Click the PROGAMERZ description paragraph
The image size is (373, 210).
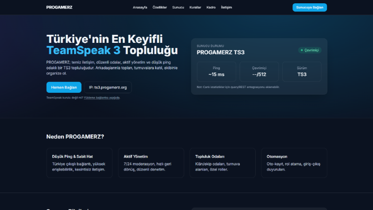click(x=112, y=68)
